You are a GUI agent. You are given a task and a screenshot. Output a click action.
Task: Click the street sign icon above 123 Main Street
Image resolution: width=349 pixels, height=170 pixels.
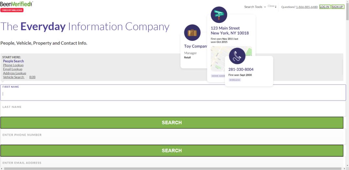(219, 15)
